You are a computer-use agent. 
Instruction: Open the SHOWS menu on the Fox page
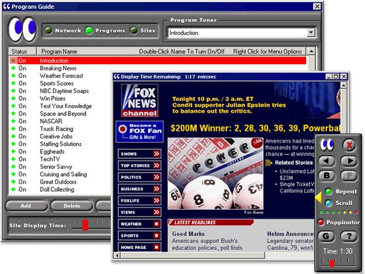point(140,154)
